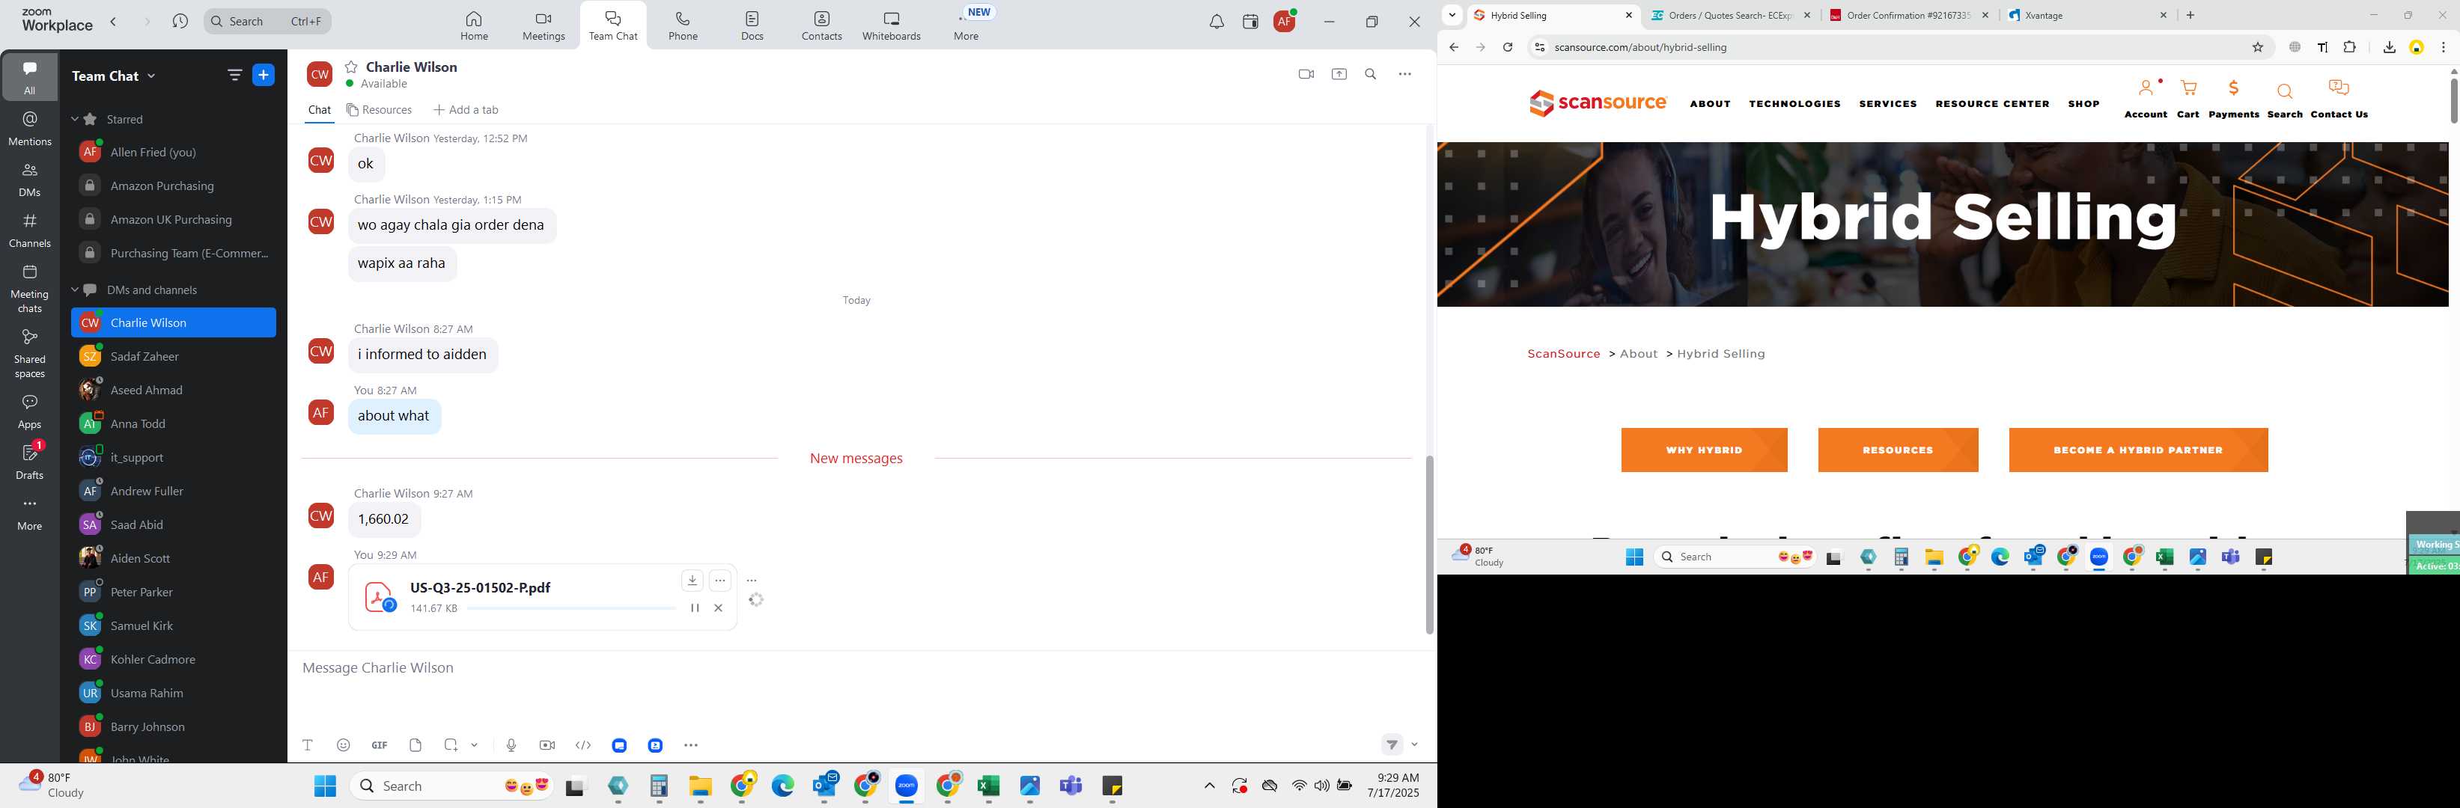Screen dimensions: 2460x808
Task: Switch to Orders / Quotes Search Chrome tab
Action: tap(1729, 15)
